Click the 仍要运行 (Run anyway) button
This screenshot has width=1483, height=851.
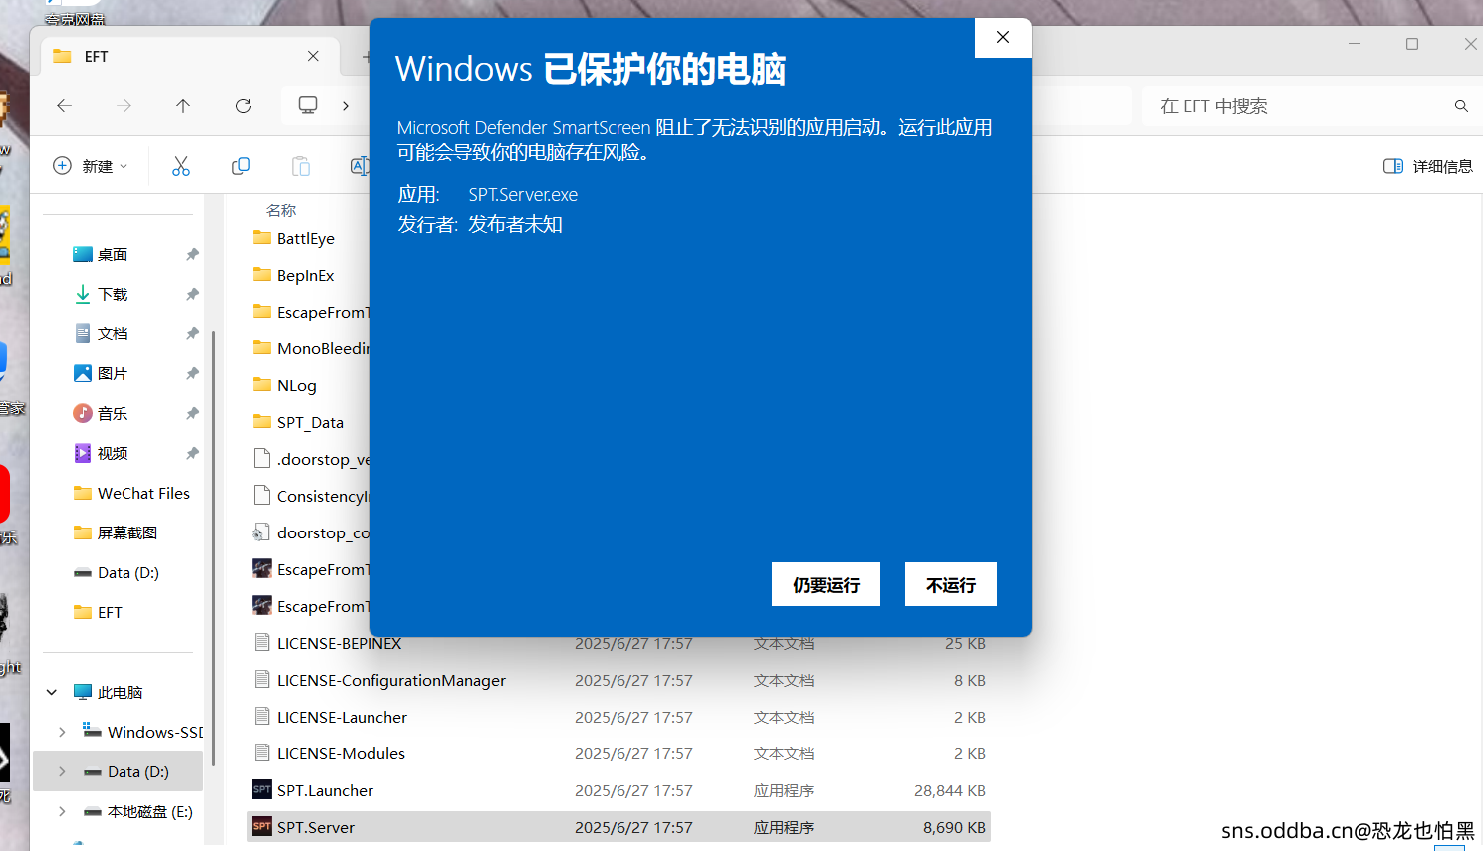tap(826, 584)
